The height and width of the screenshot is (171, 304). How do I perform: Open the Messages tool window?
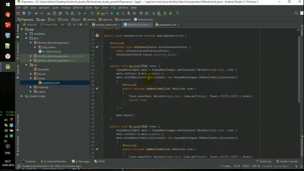click(81, 161)
